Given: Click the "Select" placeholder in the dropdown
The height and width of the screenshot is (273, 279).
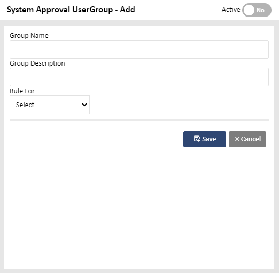Looking at the screenshot, I should [25, 105].
